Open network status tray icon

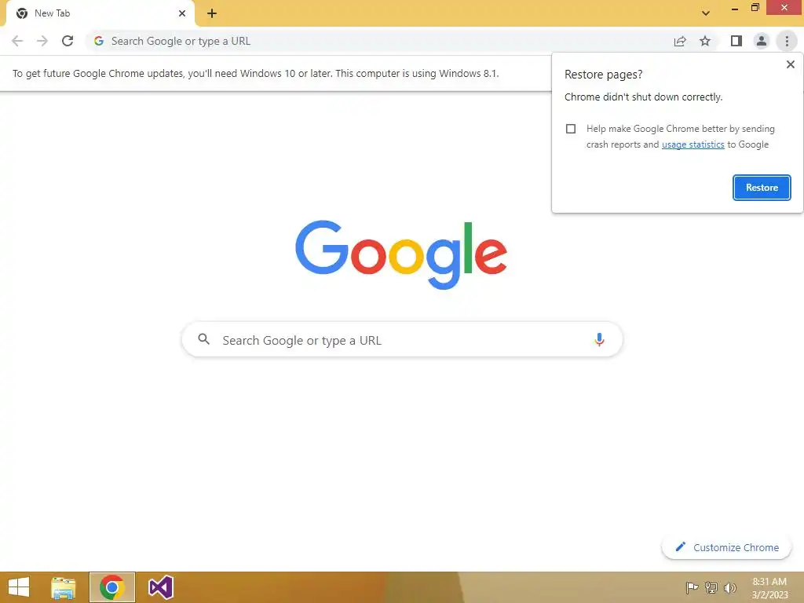coord(711,587)
